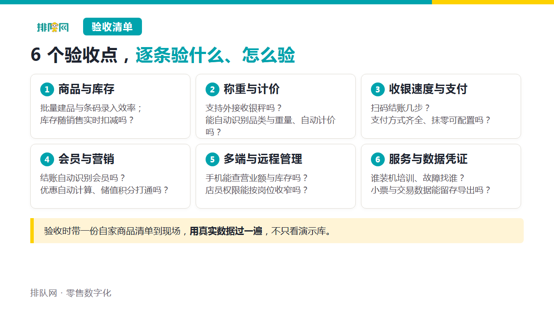This screenshot has width=554, height=311.
Task: Select the heading 收银速度与支付
Action: (428, 89)
